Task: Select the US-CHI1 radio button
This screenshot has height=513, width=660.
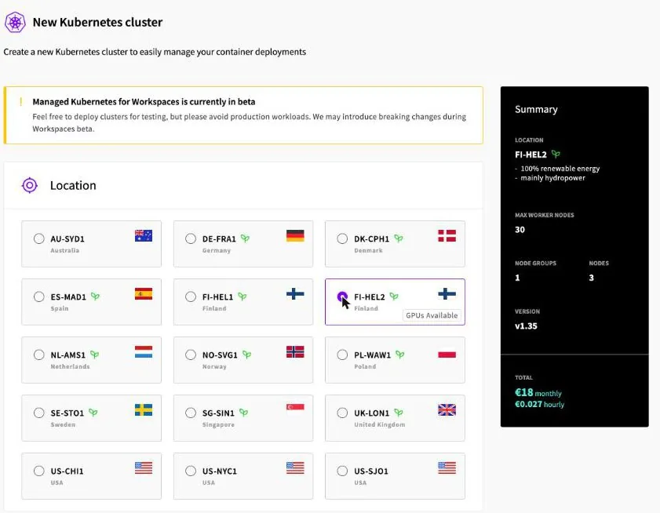Action: click(38, 471)
